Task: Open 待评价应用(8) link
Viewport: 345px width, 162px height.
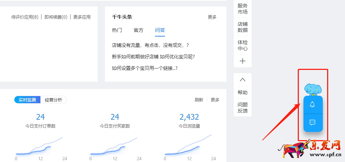Action: pyautogui.click(x=25, y=17)
